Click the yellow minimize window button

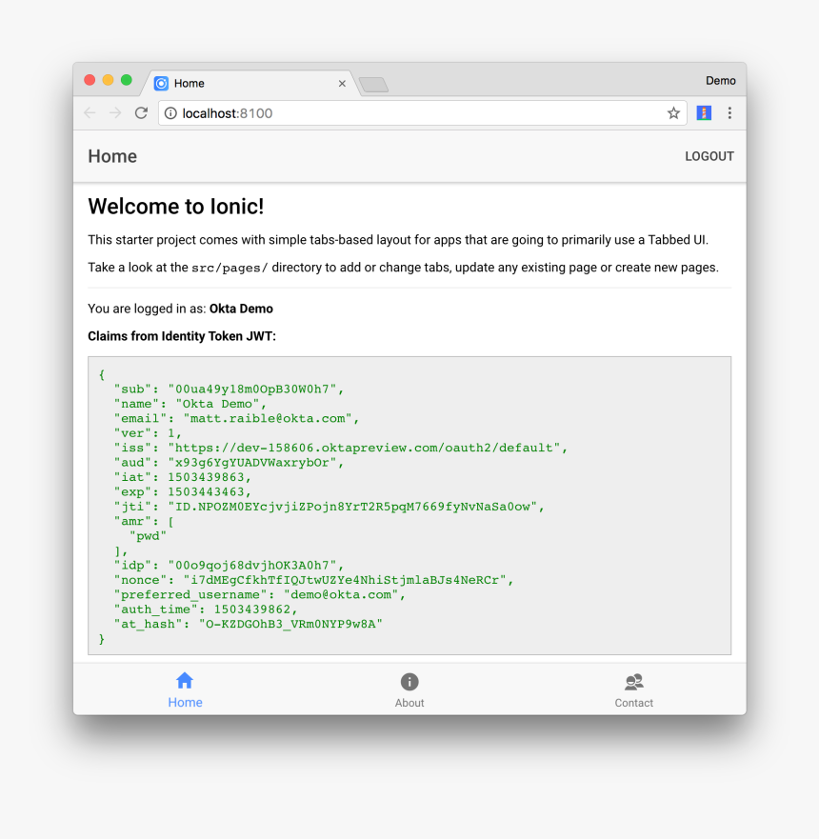coord(108,80)
